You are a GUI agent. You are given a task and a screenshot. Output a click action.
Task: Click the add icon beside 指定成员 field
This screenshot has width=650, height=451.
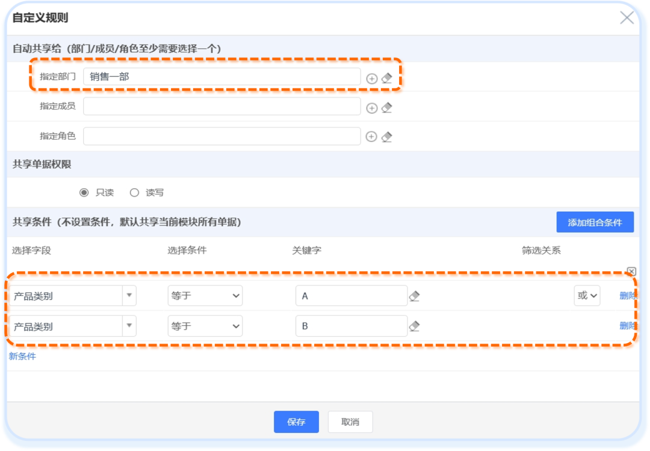click(372, 108)
